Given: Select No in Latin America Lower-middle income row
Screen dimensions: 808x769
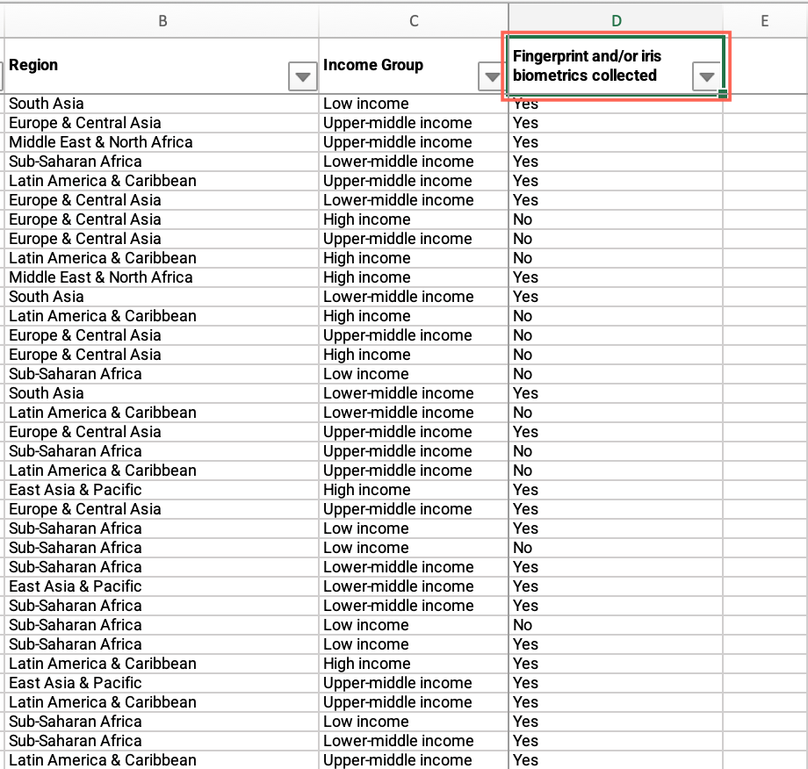Looking at the screenshot, I should [616, 413].
